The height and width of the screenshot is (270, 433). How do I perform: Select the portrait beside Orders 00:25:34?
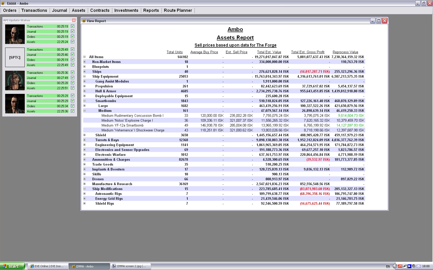pyautogui.click(x=15, y=104)
